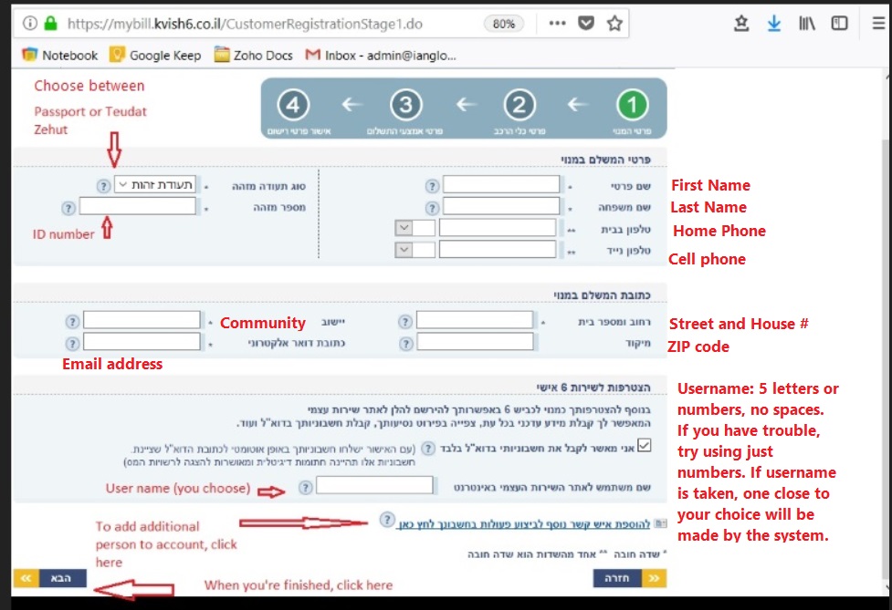
Task: Open the Google Keep bookmark
Action: [x=155, y=55]
